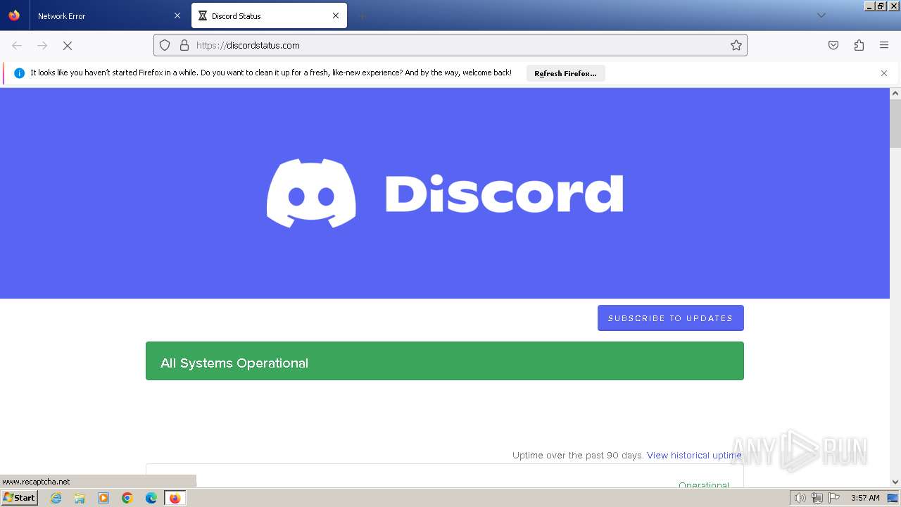
Task: Click the discordstatus.com address bar
Action: pos(450,45)
